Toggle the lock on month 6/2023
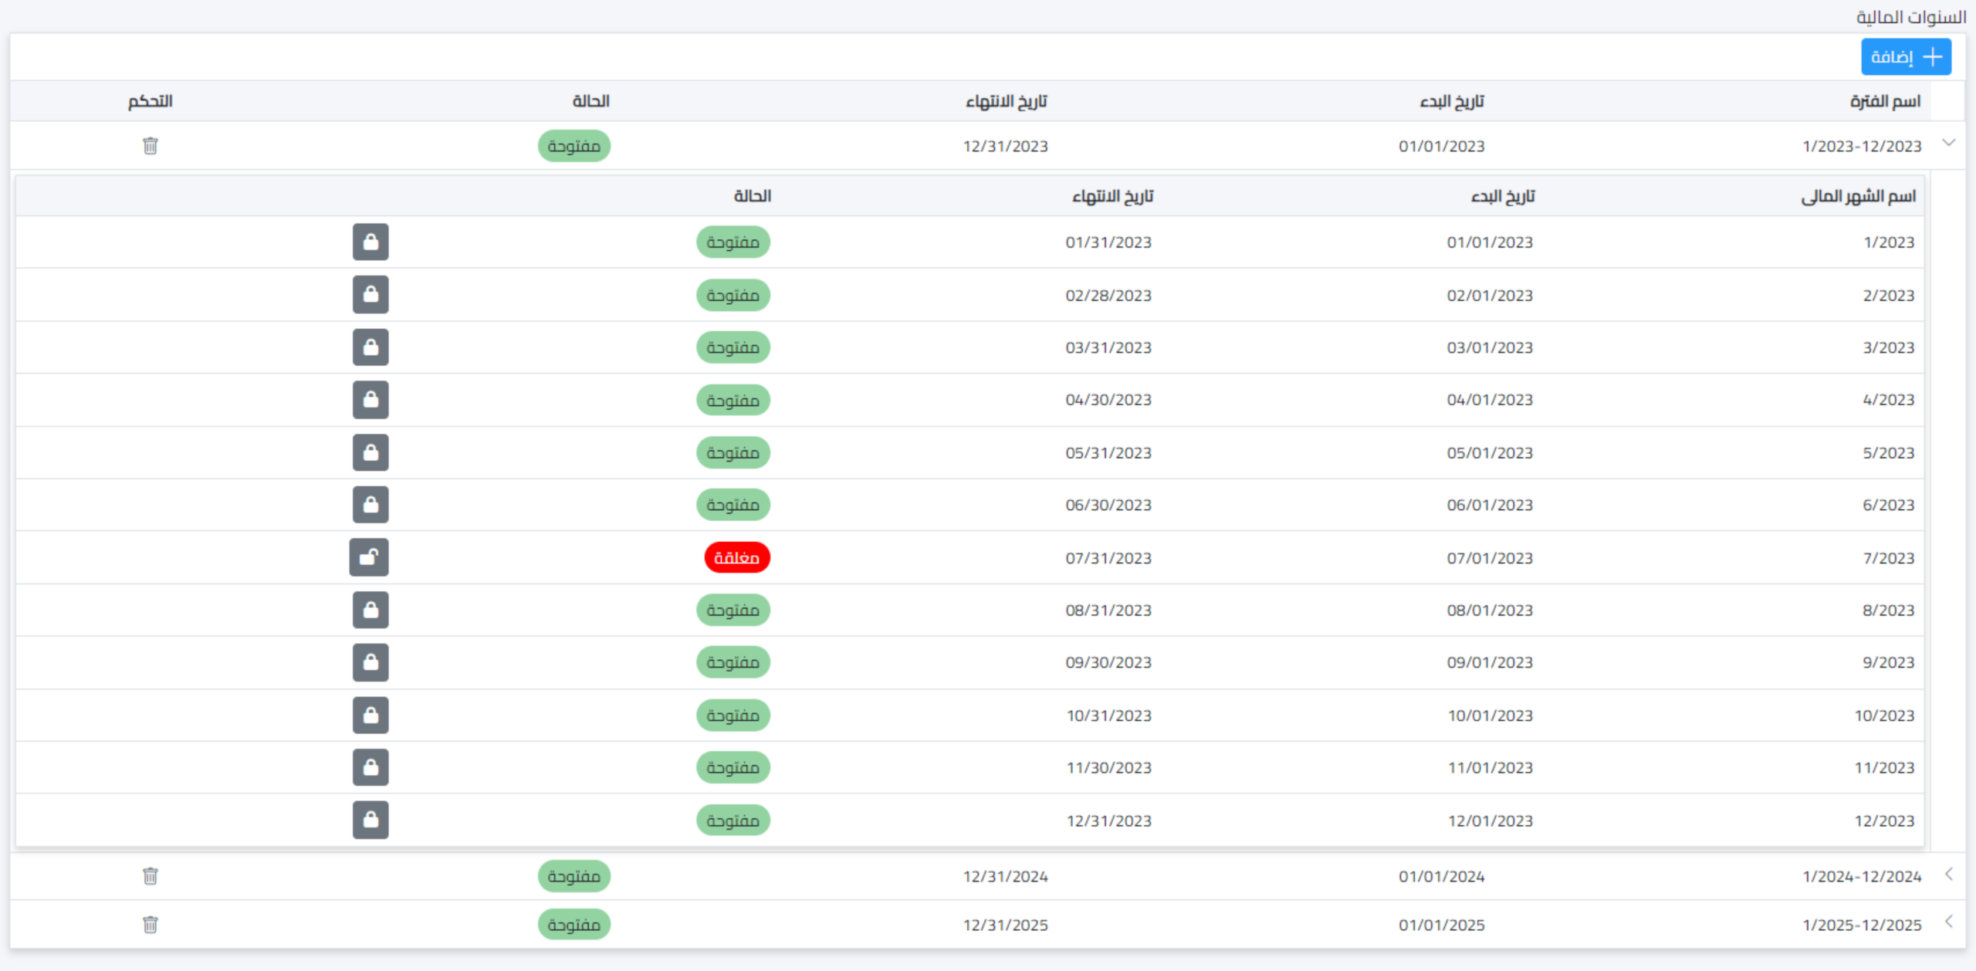The image size is (1976, 971). pyautogui.click(x=370, y=505)
